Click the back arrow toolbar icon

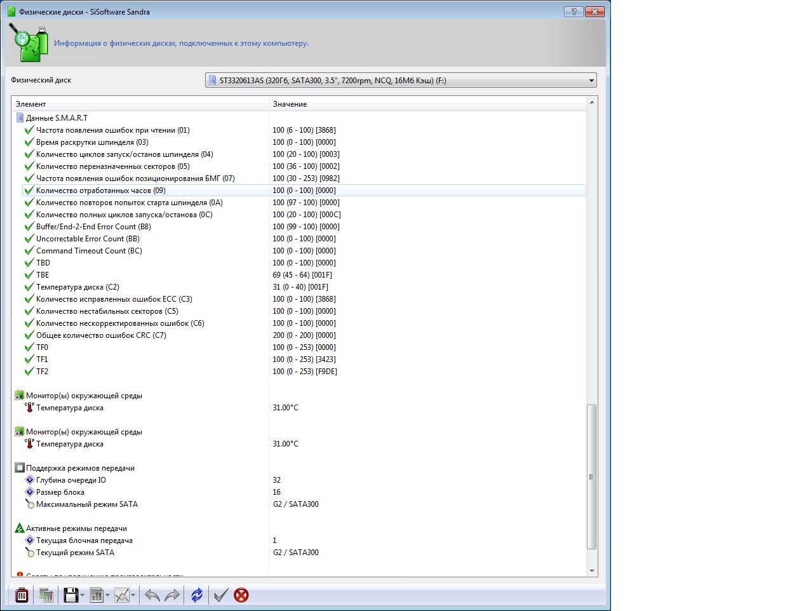click(x=152, y=595)
